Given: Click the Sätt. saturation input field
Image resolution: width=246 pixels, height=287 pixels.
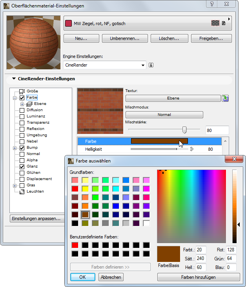Looking at the screenshot, I should 201,258.
